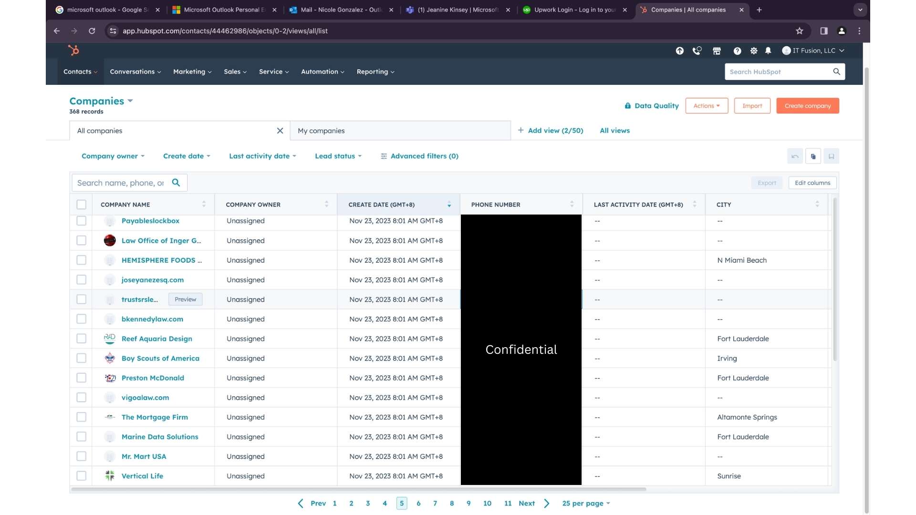
Task: Open the HubSpot marketplace icon
Action: point(717,51)
